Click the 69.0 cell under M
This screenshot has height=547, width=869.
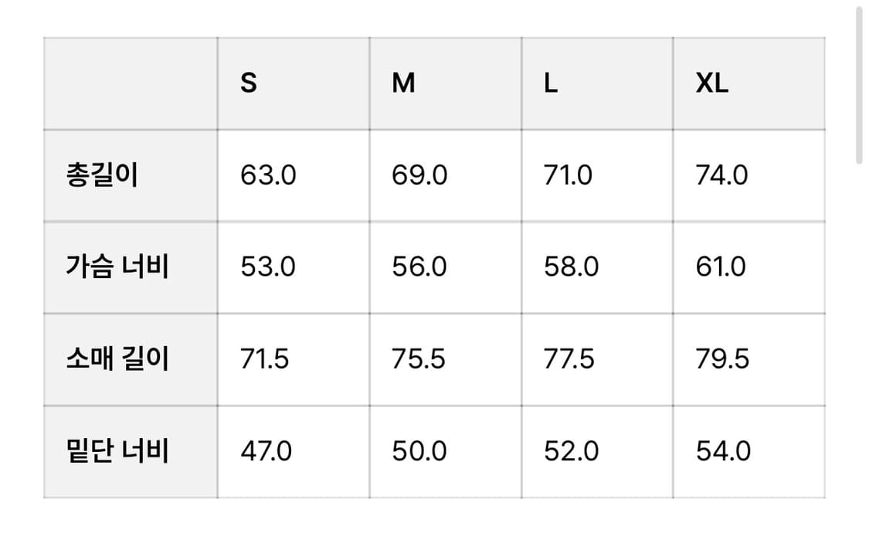click(x=419, y=175)
